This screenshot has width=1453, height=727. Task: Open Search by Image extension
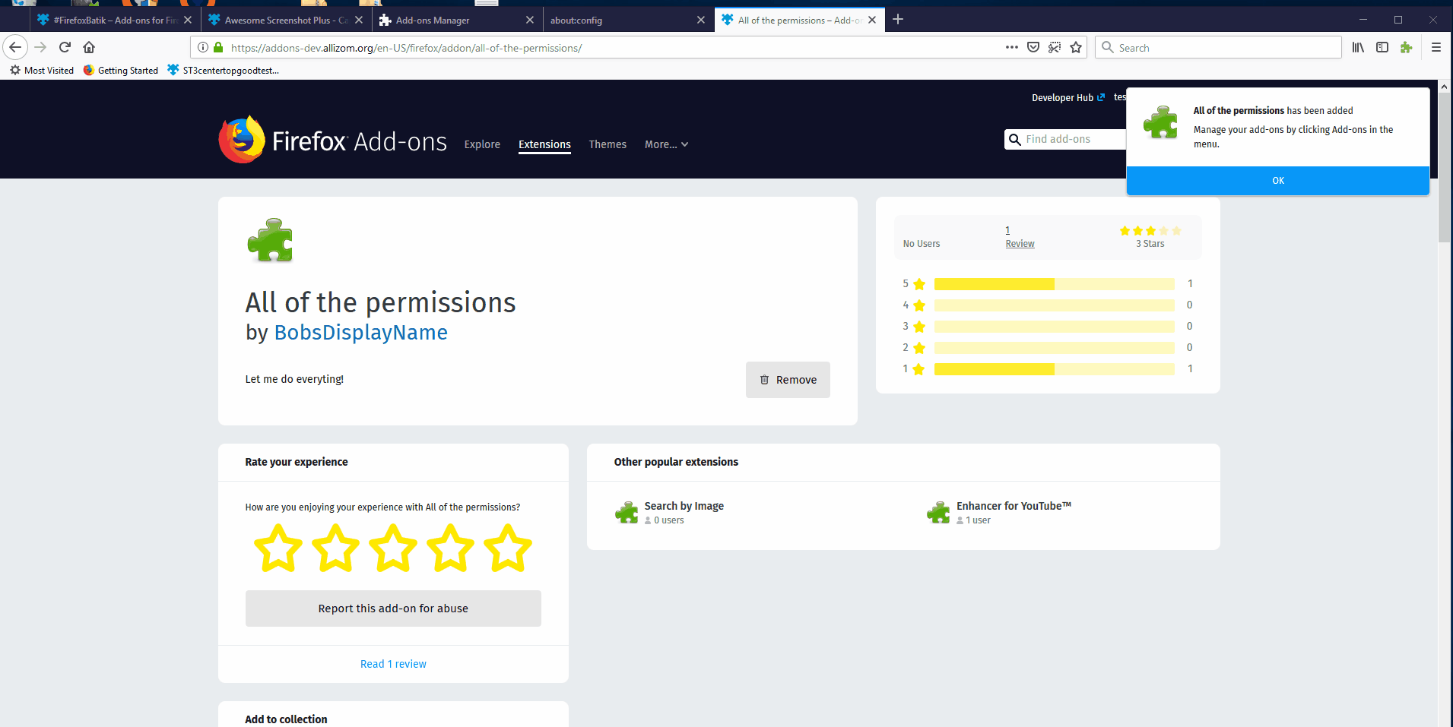coord(684,506)
